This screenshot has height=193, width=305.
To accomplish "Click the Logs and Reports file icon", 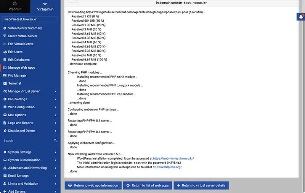I will click(5, 123).
